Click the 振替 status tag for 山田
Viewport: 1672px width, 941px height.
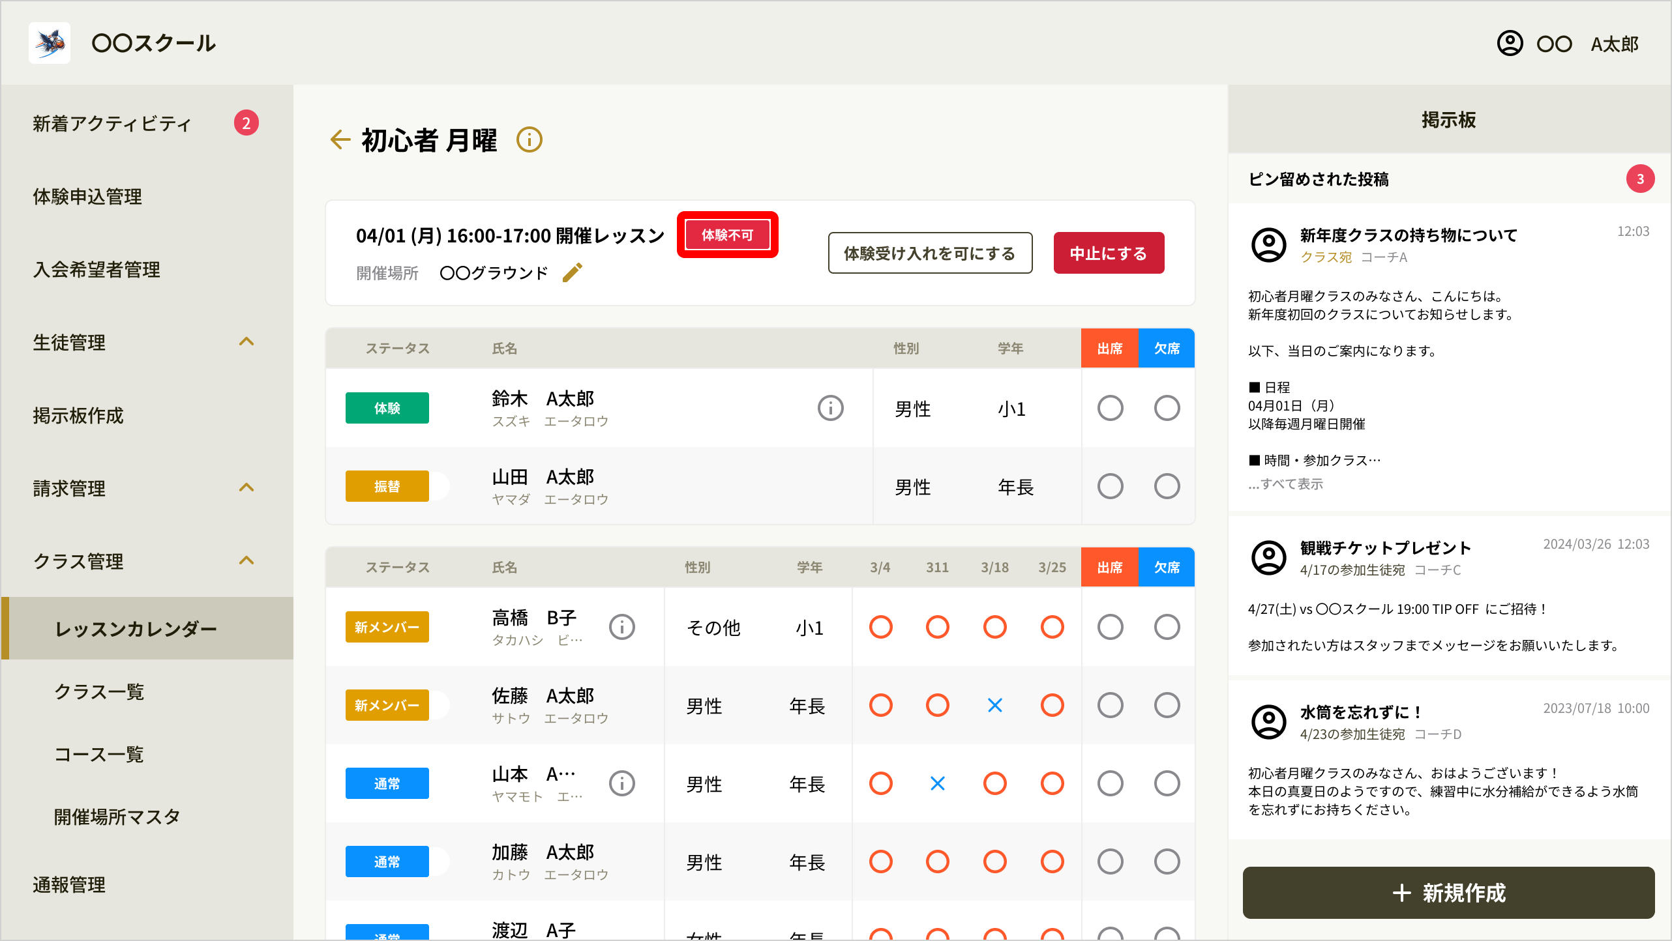[x=387, y=486]
